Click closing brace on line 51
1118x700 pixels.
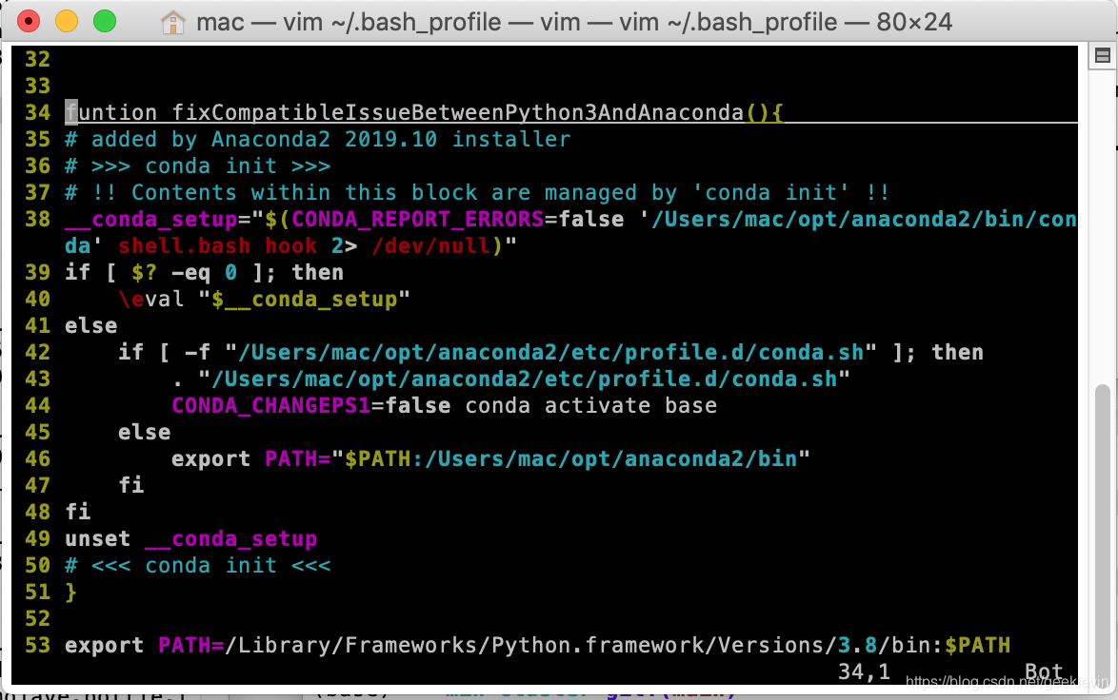pyautogui.click(x=70, y=592)
